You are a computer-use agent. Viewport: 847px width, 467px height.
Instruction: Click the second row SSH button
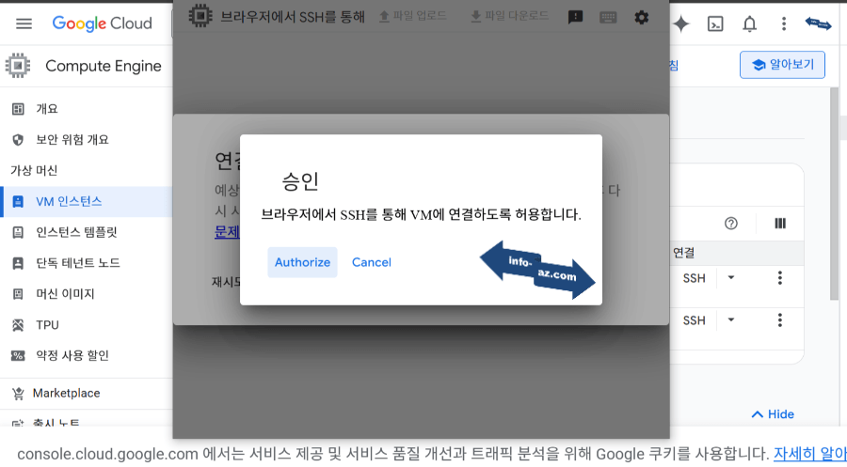coord(695,320)
